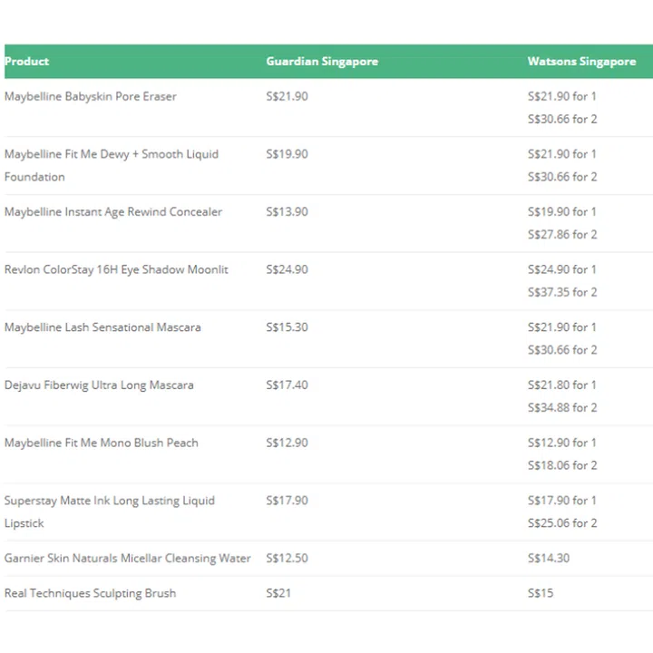The width and height of the screenshot is (653, 653).
Task: Select Maybelline Instant Age Rewind Concealer
Action: click(x=113, y=211)
